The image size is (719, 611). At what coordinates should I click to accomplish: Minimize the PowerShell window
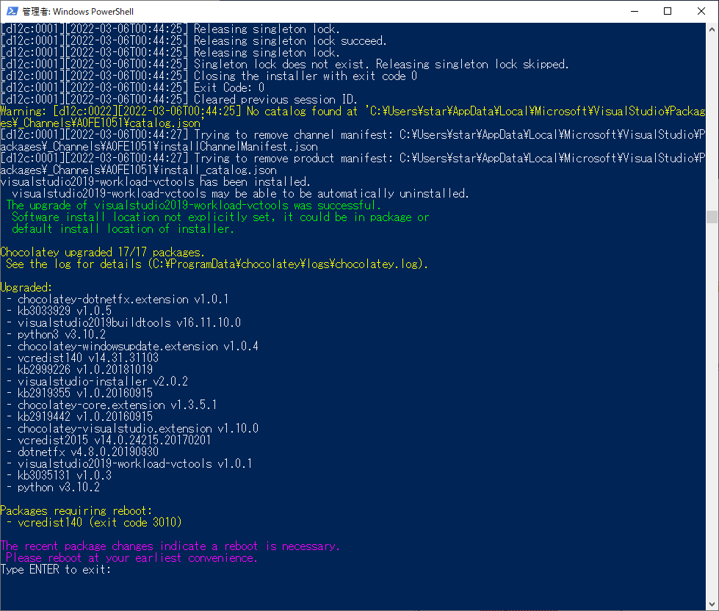[635, 11]
